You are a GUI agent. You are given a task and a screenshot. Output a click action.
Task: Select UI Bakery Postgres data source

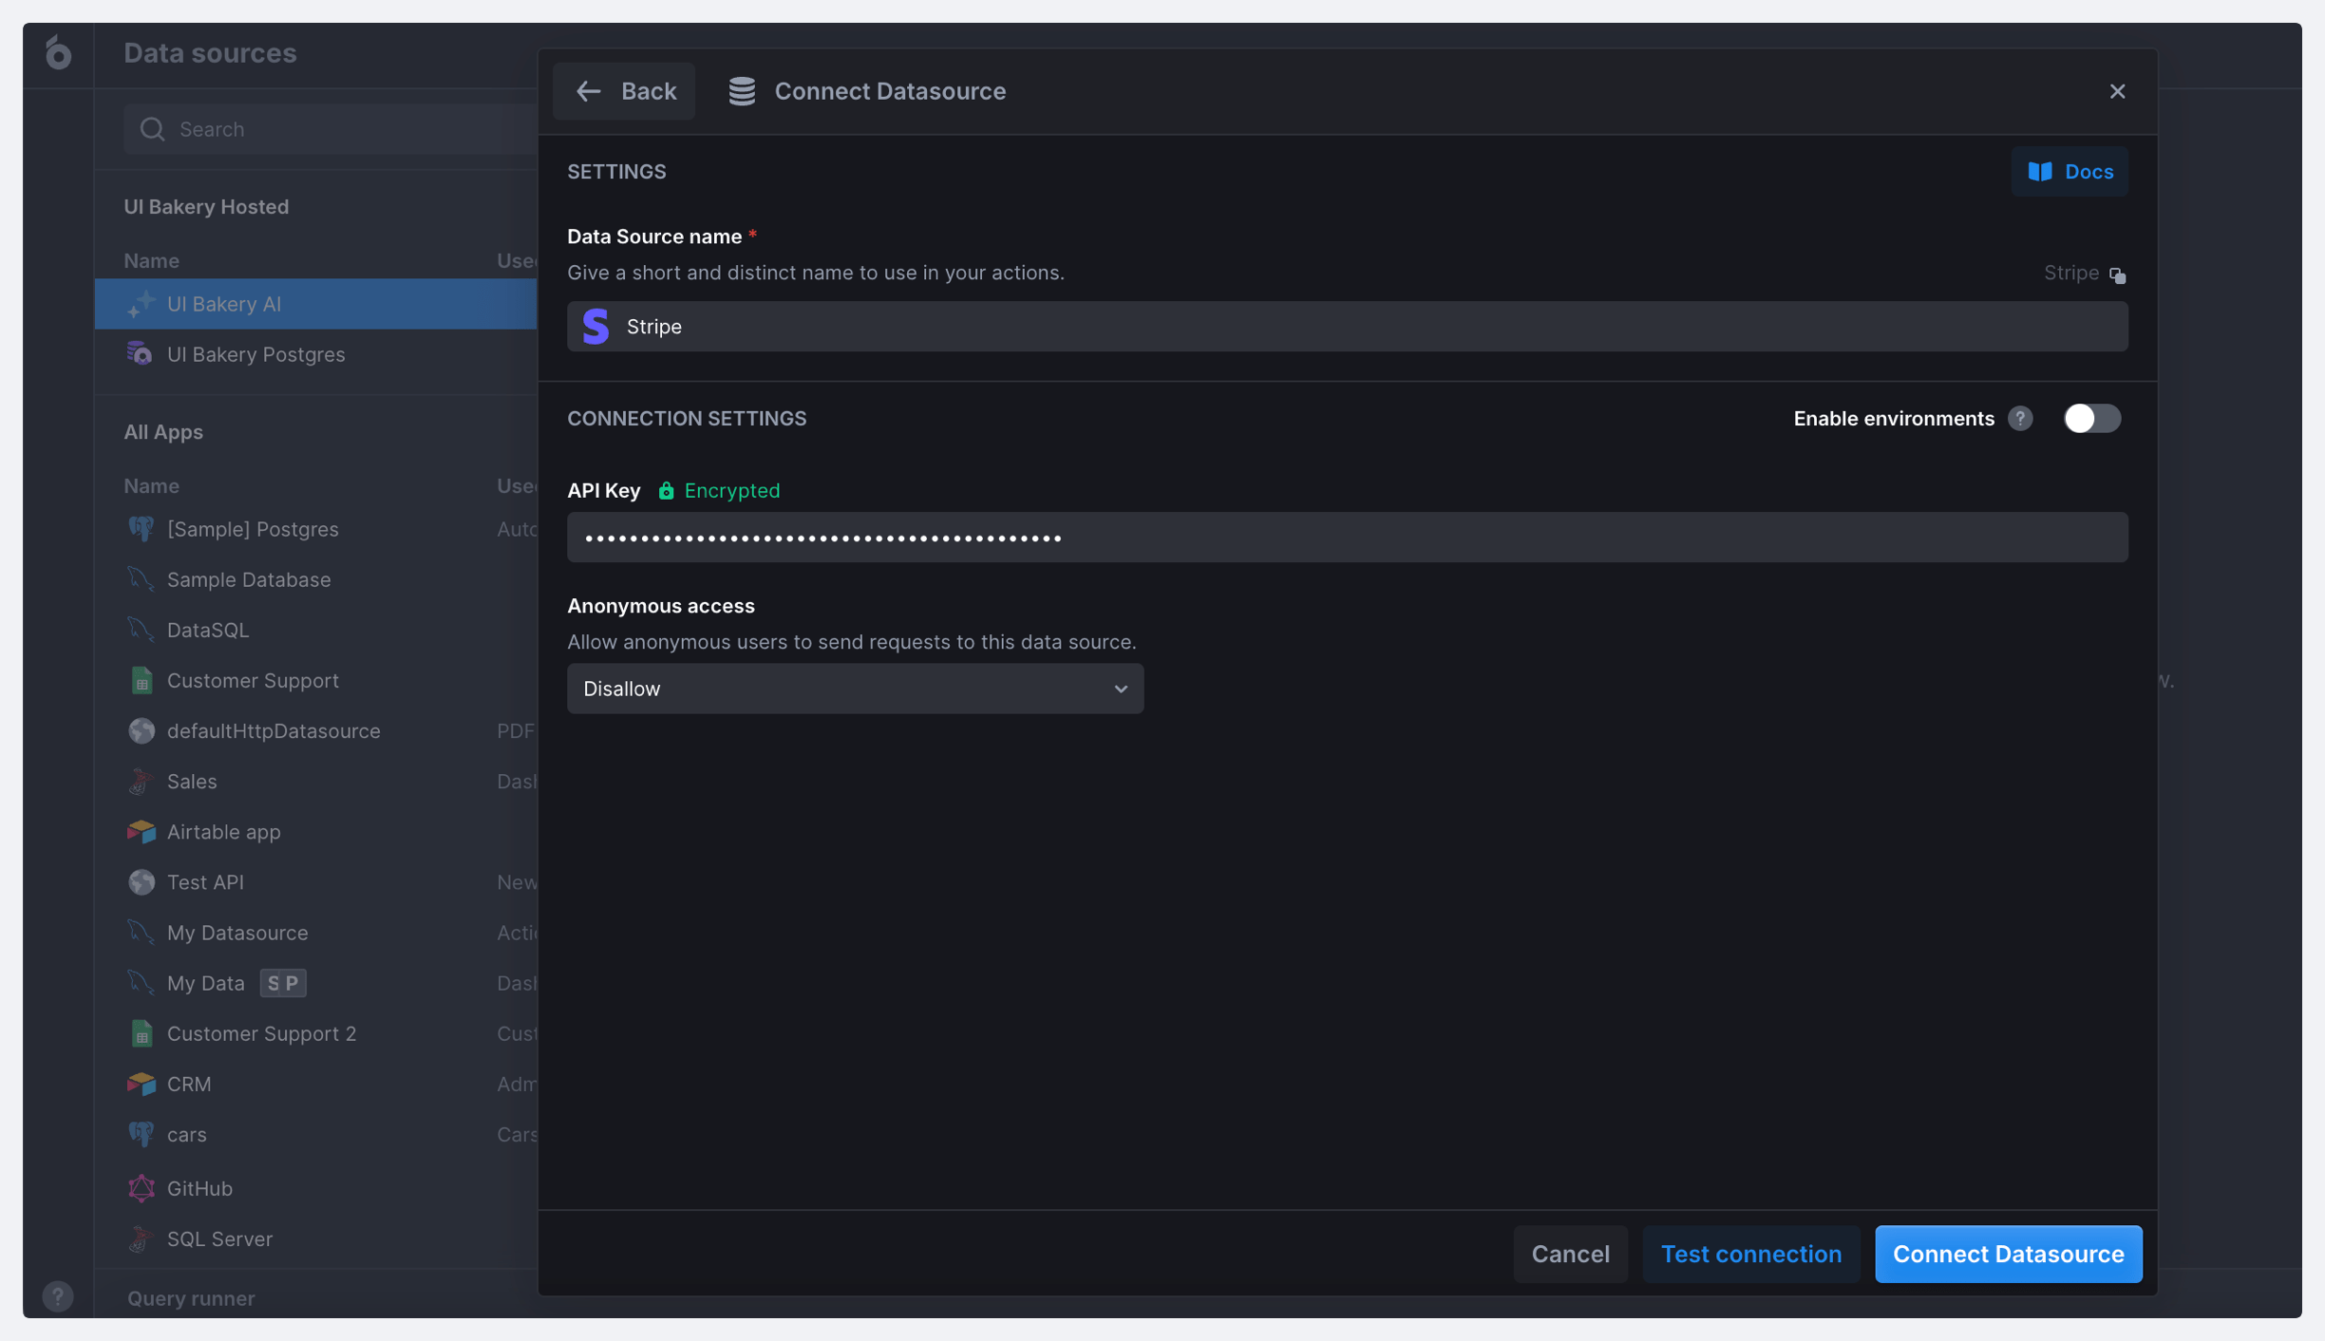[255, 354]
